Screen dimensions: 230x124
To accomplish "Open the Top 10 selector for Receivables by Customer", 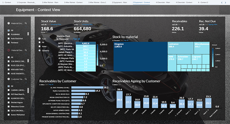I will coord(51,85).
